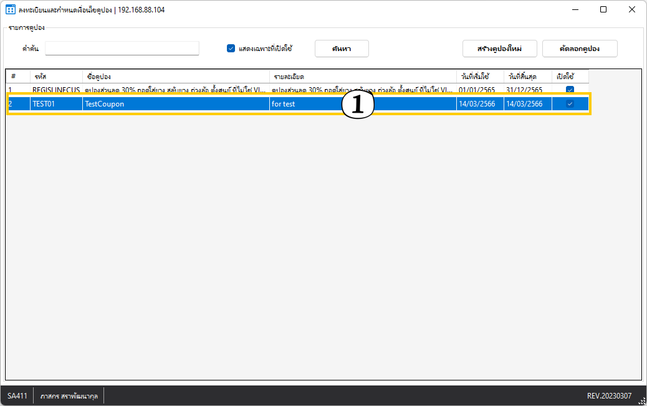Toggle the เปิดใช้ checkbox for REGISLINECUS row
Image resolution: width=647 pixels, height=406 pixels.
tap(570, 89)
